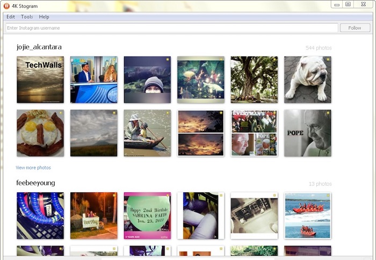Click star marker on the POPE portrait photo
The width and height of the screenshot is (376, 260).
click(x=328, y=113)
